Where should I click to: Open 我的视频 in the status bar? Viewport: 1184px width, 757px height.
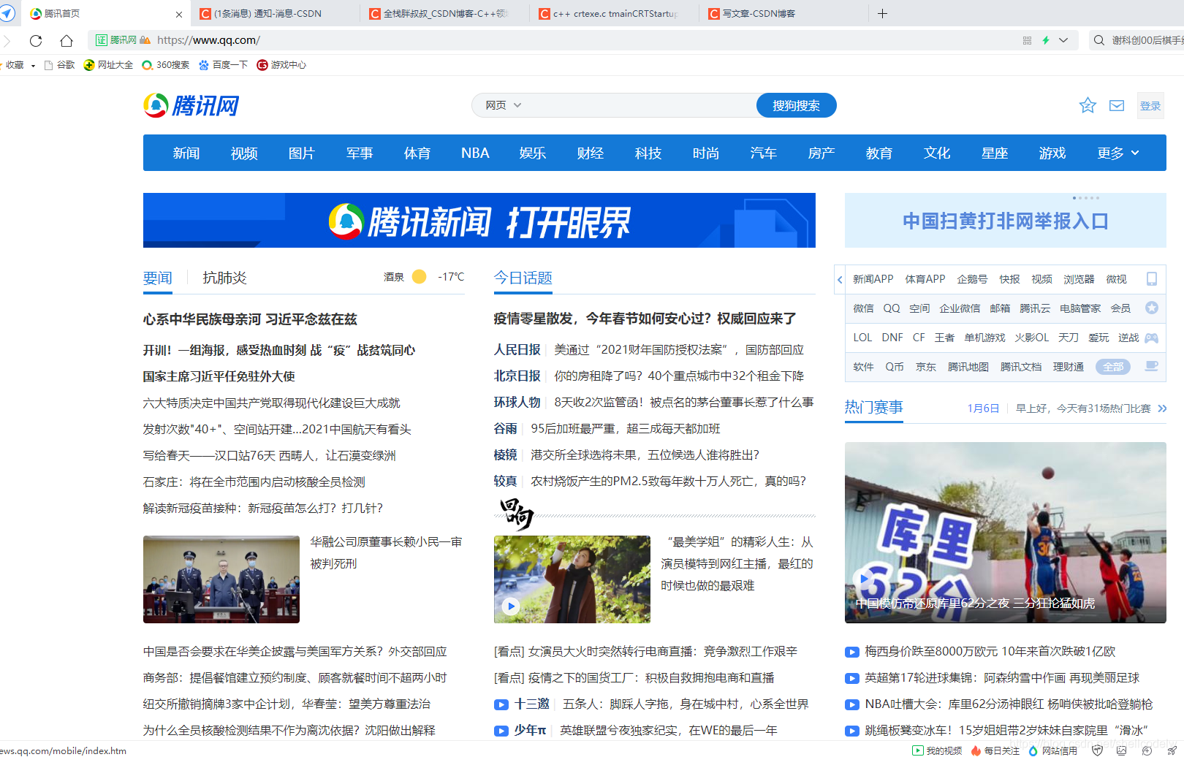937,750
